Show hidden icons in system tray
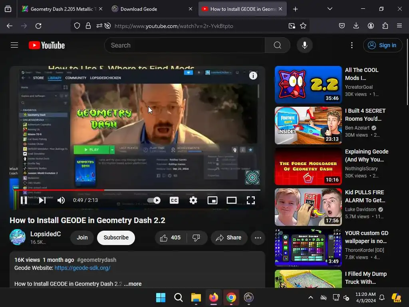The image size is (409, 307). [x=311, y=297]
